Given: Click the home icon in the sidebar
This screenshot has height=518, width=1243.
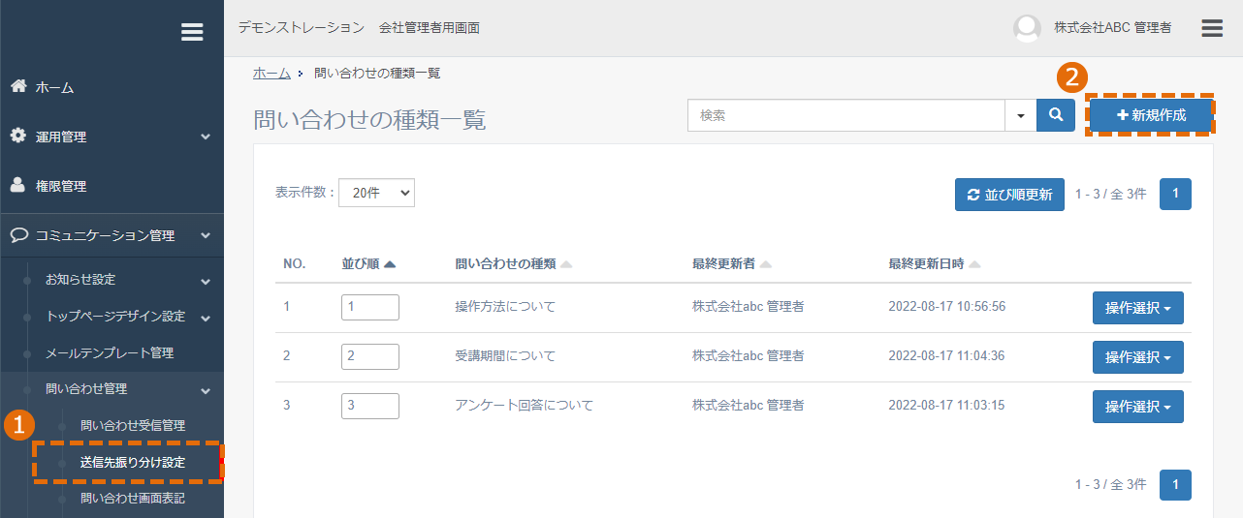Looking at the screenshot, I should click(x=18, y=86).
